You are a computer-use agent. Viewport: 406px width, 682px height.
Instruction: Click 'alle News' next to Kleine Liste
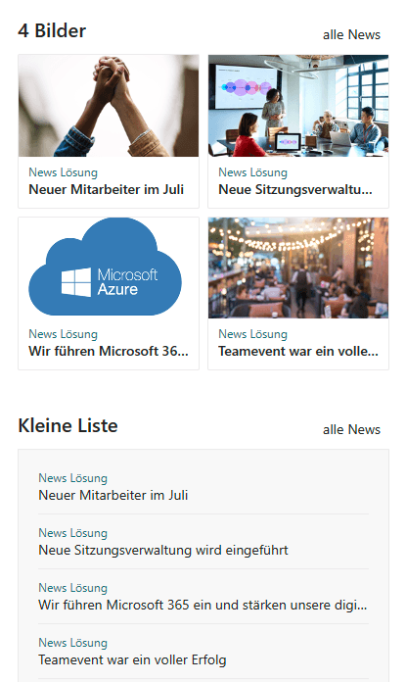coord(351,430)
